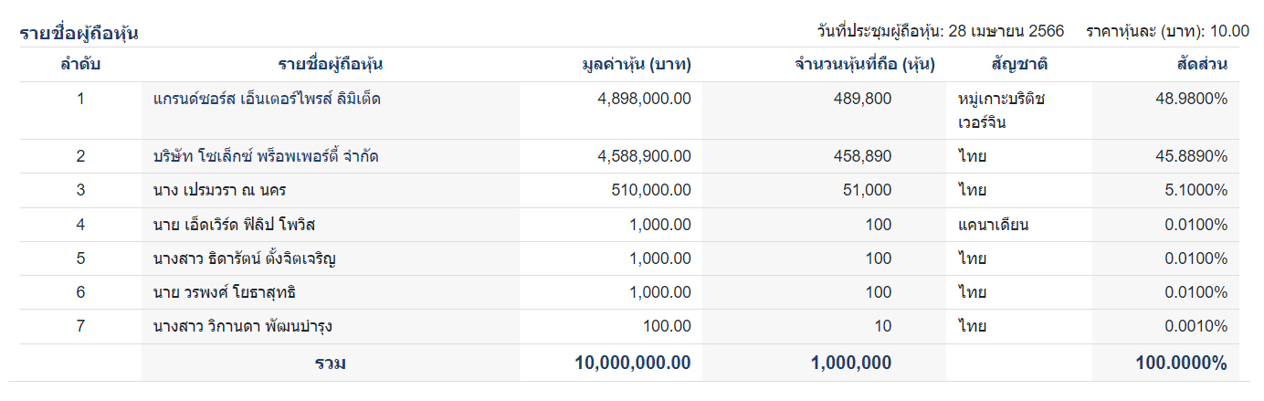Click the สัดส่วน column header
Screen dimensions: 1264x401
[1201, 65]
